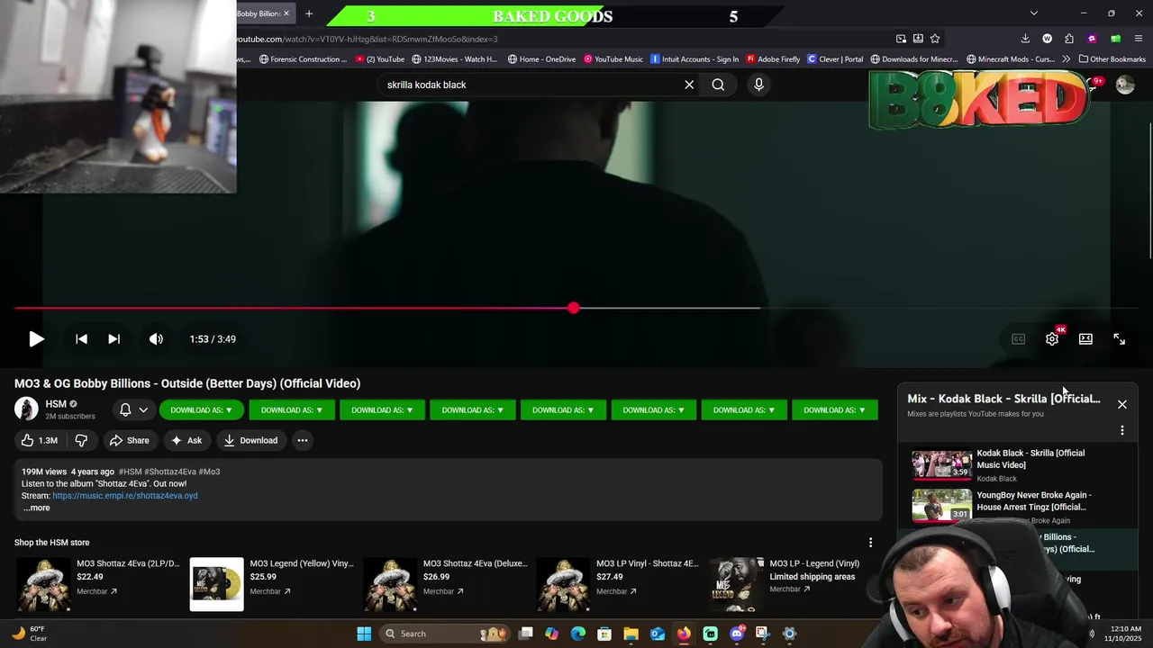Share the Outside (Better Days) video
The width and height of the screenshot is (1153, 648).
click(129, 440)
